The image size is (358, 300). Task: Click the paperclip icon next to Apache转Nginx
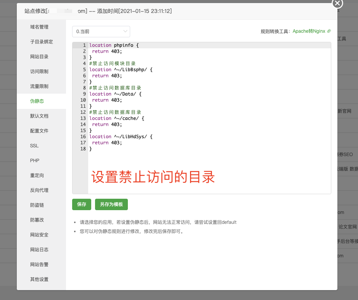(329, 31)
